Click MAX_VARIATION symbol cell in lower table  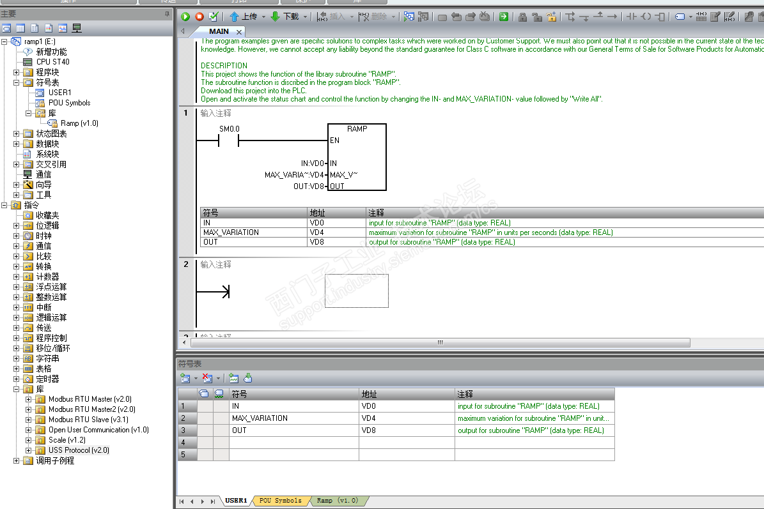point(294,418)
